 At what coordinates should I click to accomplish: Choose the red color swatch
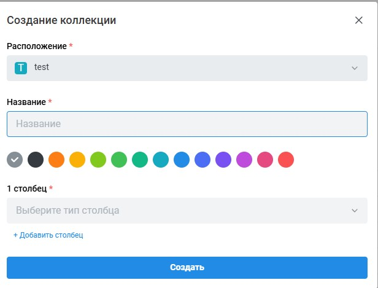(286, 160)
